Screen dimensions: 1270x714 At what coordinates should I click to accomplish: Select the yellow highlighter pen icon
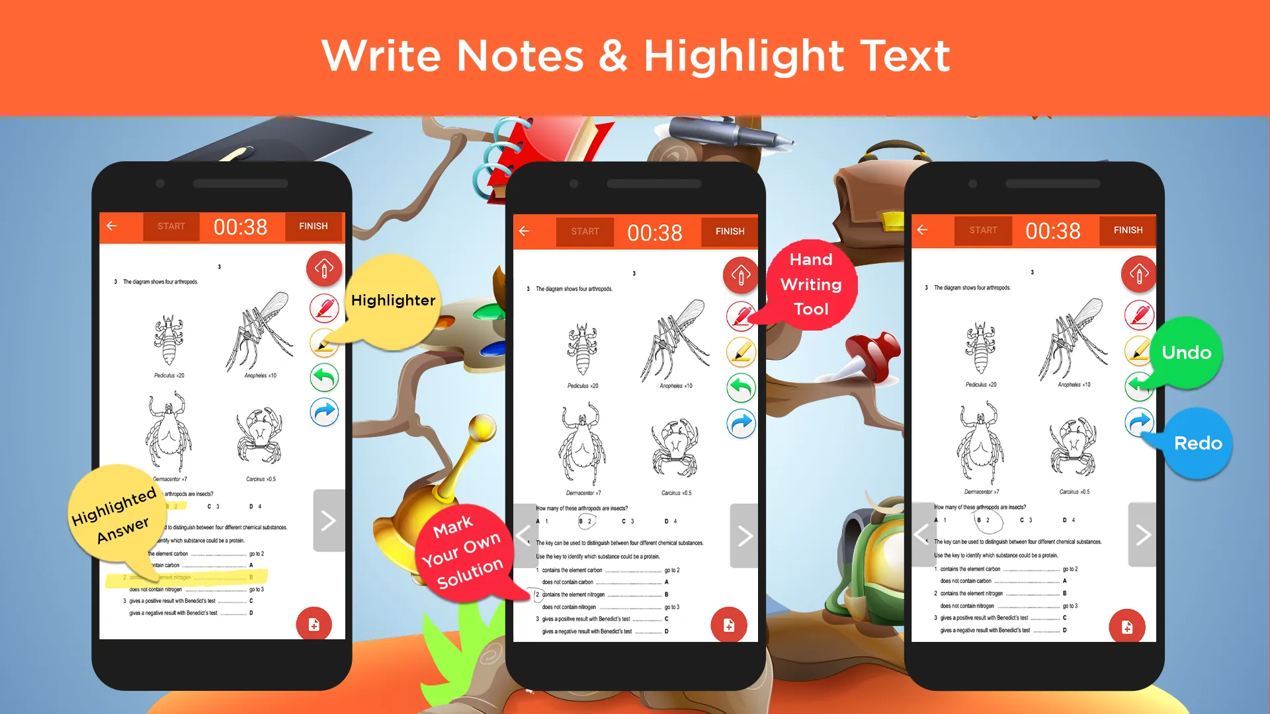322,342
